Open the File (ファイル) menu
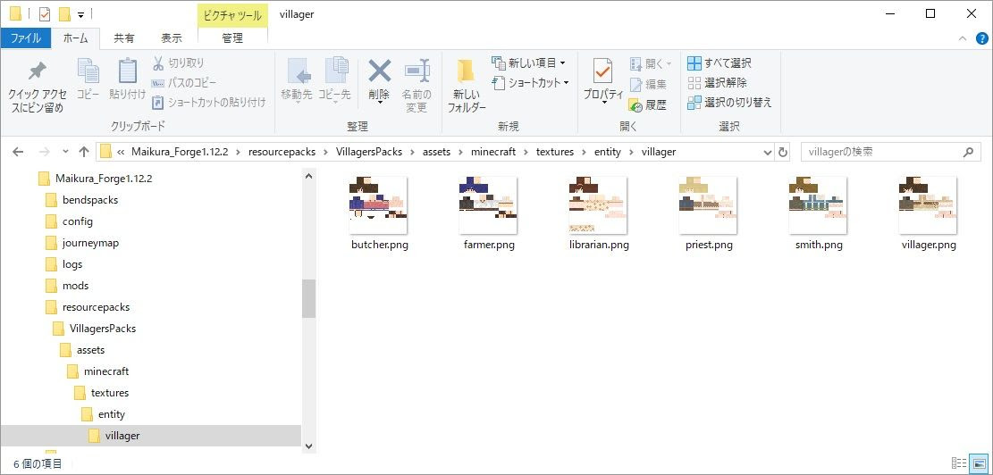Image resolution: width=993 pixels, height=475 pixels. click(26, 38)
